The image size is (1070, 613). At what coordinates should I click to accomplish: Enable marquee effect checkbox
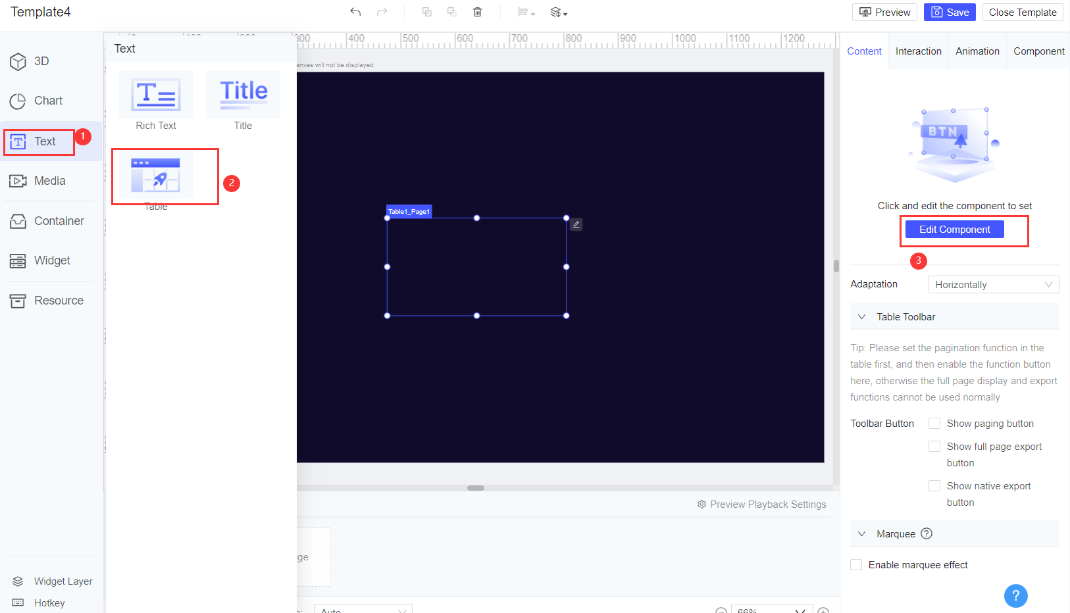856,565
